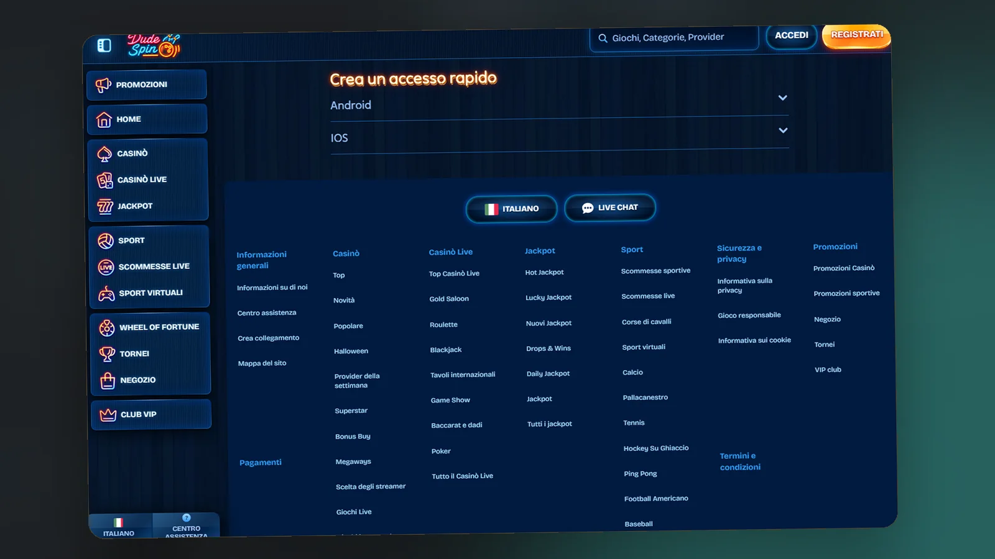
Task: Open bottom sidebar Italiano language switcher
Action: tap(119, 526)
